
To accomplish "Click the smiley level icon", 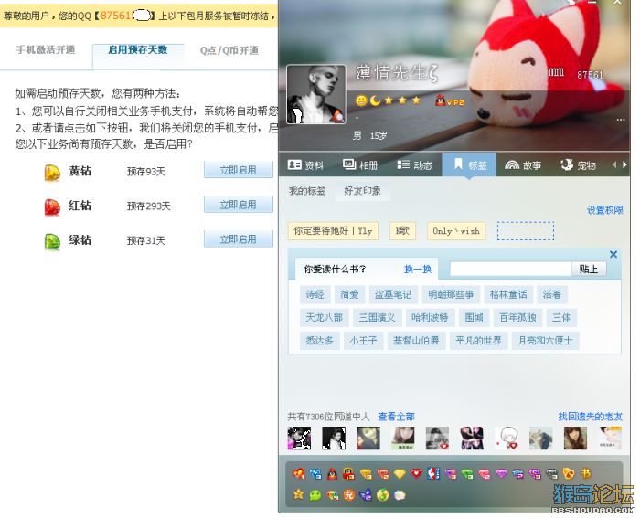I will [361, 100].
